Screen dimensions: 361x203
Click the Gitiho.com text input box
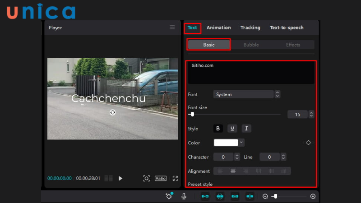[x=251, y=73]
